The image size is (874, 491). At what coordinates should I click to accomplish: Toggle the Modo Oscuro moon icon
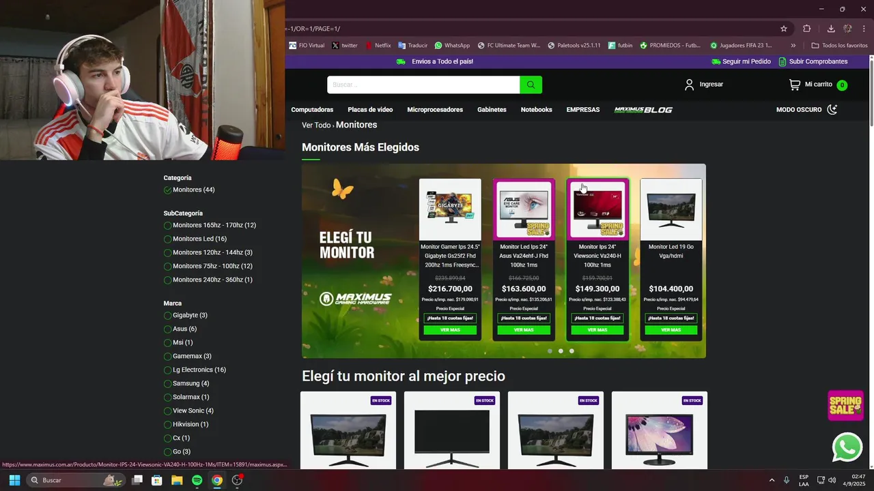tap(832, 109)
